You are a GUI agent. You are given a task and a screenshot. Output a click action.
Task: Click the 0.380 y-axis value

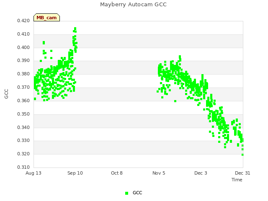[23, 74]
